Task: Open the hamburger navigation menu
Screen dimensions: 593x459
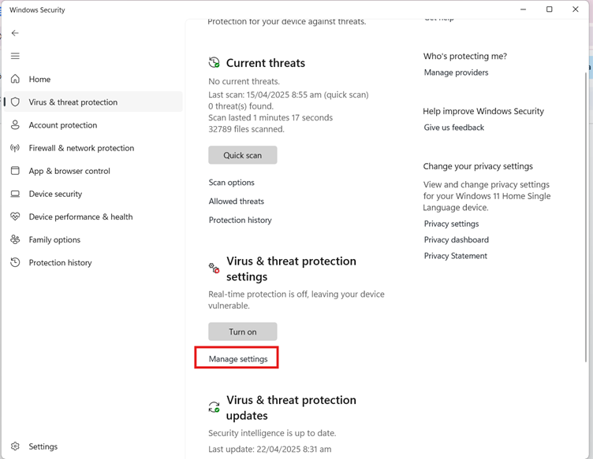Action: click(x=15, y=56)
